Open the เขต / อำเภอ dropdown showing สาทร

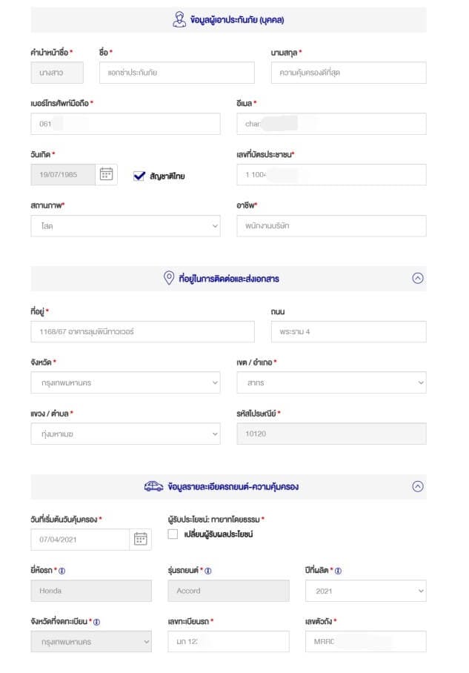pyautogui.click(x=331, y=382)
